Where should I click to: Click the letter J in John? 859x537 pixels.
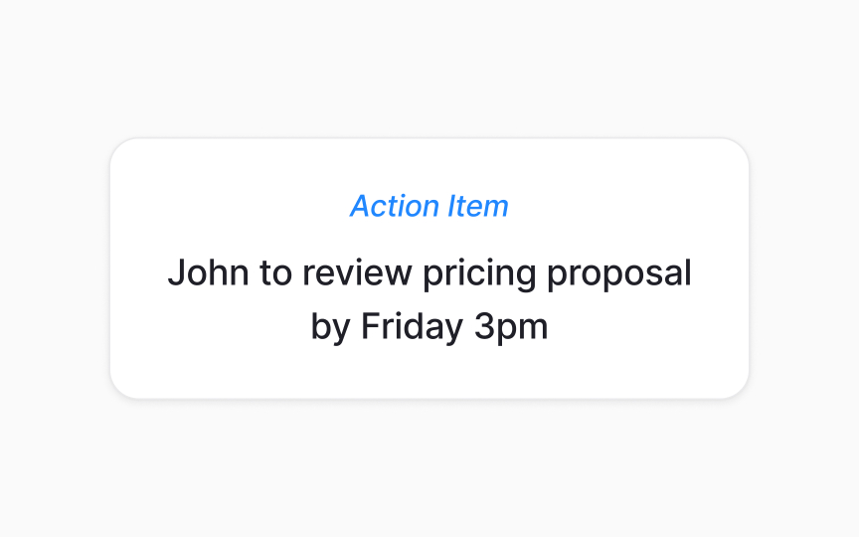pos(176,272)
